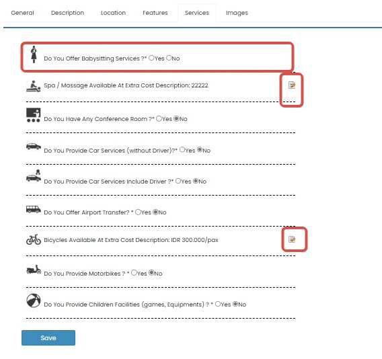Click the Save button
The width and height of the screenshot is (382, 359).
(48, 337)
